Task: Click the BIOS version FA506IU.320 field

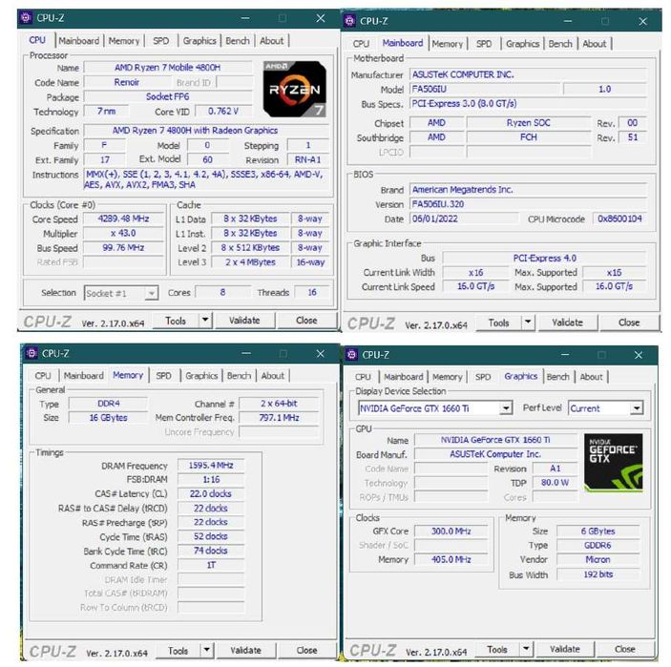Action: tap(528, 204)
